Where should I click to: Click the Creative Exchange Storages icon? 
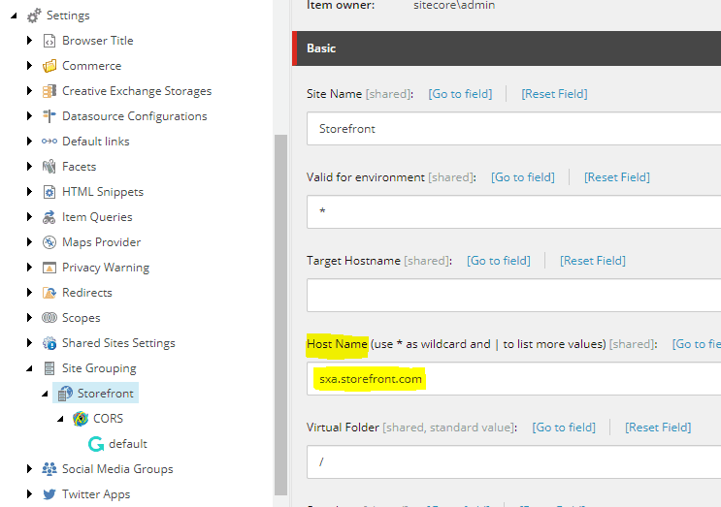click(x=49, y=91)
